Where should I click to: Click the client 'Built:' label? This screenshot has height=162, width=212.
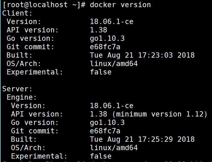(x=19, y=55)
